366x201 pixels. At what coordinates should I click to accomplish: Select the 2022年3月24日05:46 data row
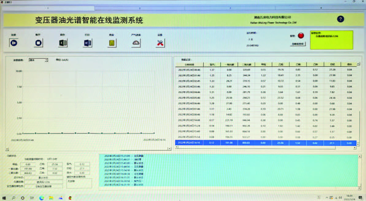click(266, 98)
